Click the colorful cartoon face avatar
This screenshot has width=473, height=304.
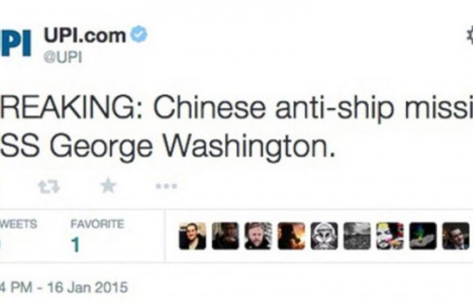tap(390, 236)
